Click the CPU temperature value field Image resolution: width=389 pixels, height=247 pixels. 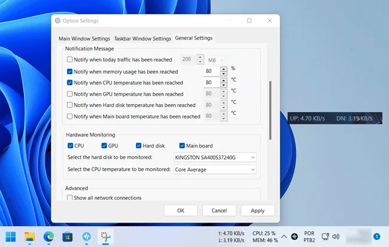coord(212,83)
